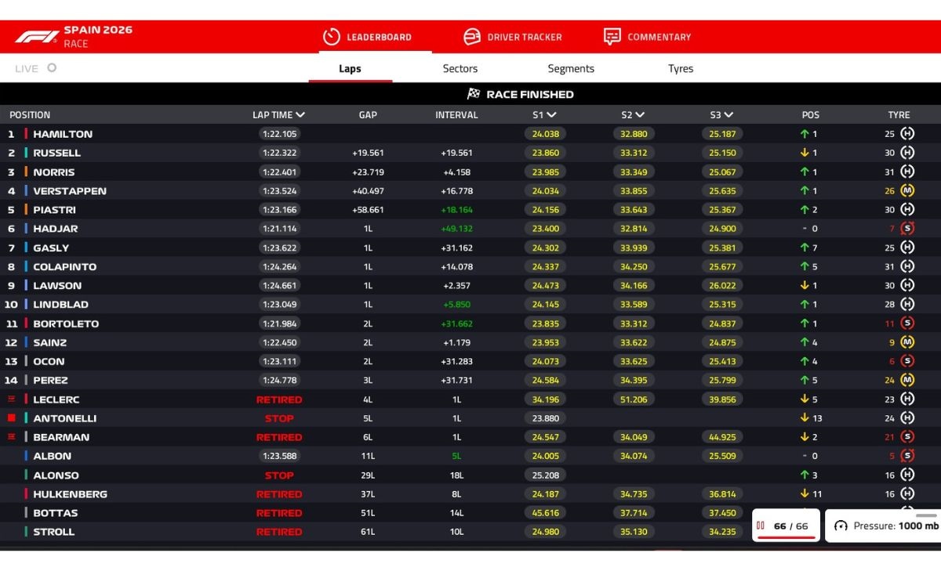Click Hadjar's soft tyre compound icon
Image resolution: width=941 pixels, height=571 pixels.
pyautogui.click(x=907, y=229)
